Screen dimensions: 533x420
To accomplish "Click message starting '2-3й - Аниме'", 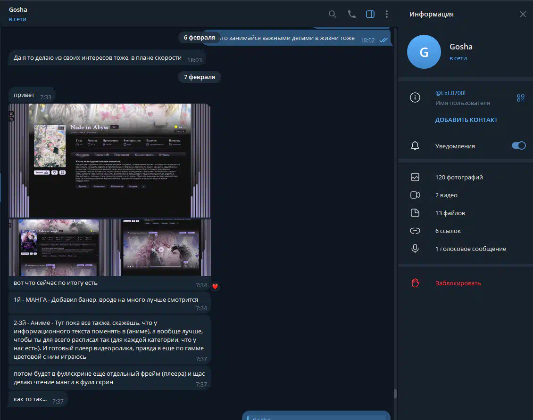I will 110,339.
